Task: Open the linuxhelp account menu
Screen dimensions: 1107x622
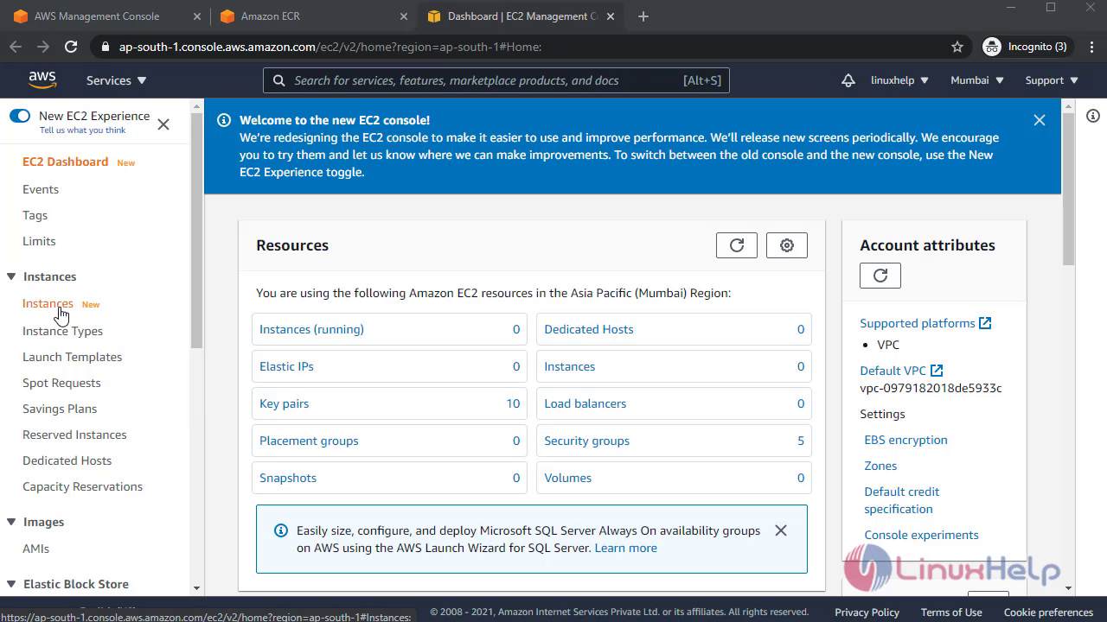Action: click(x=899, y=80)
